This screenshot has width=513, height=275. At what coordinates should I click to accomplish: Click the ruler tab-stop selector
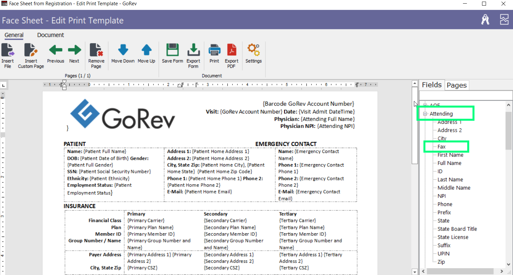click(x=4, y=85)
